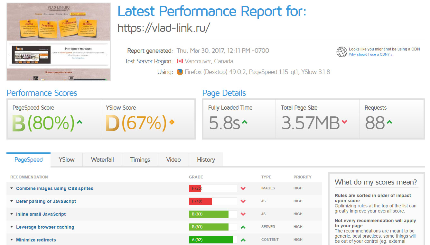Click the Canada flag icon
The height and width of the screenshot is (245, 430).
[180, 61]
